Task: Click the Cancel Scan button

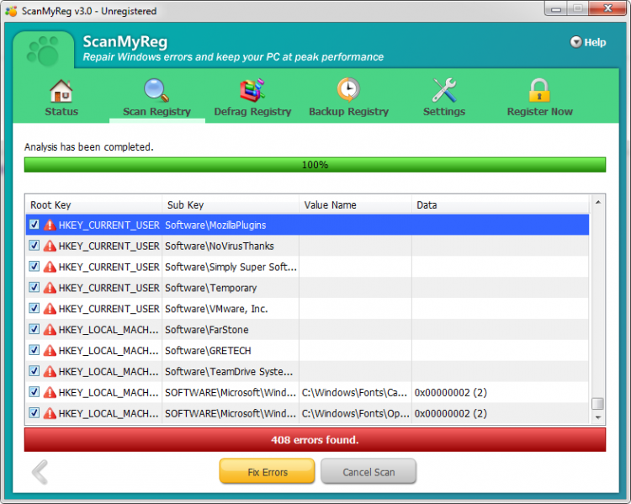Action: pos(369,471)
